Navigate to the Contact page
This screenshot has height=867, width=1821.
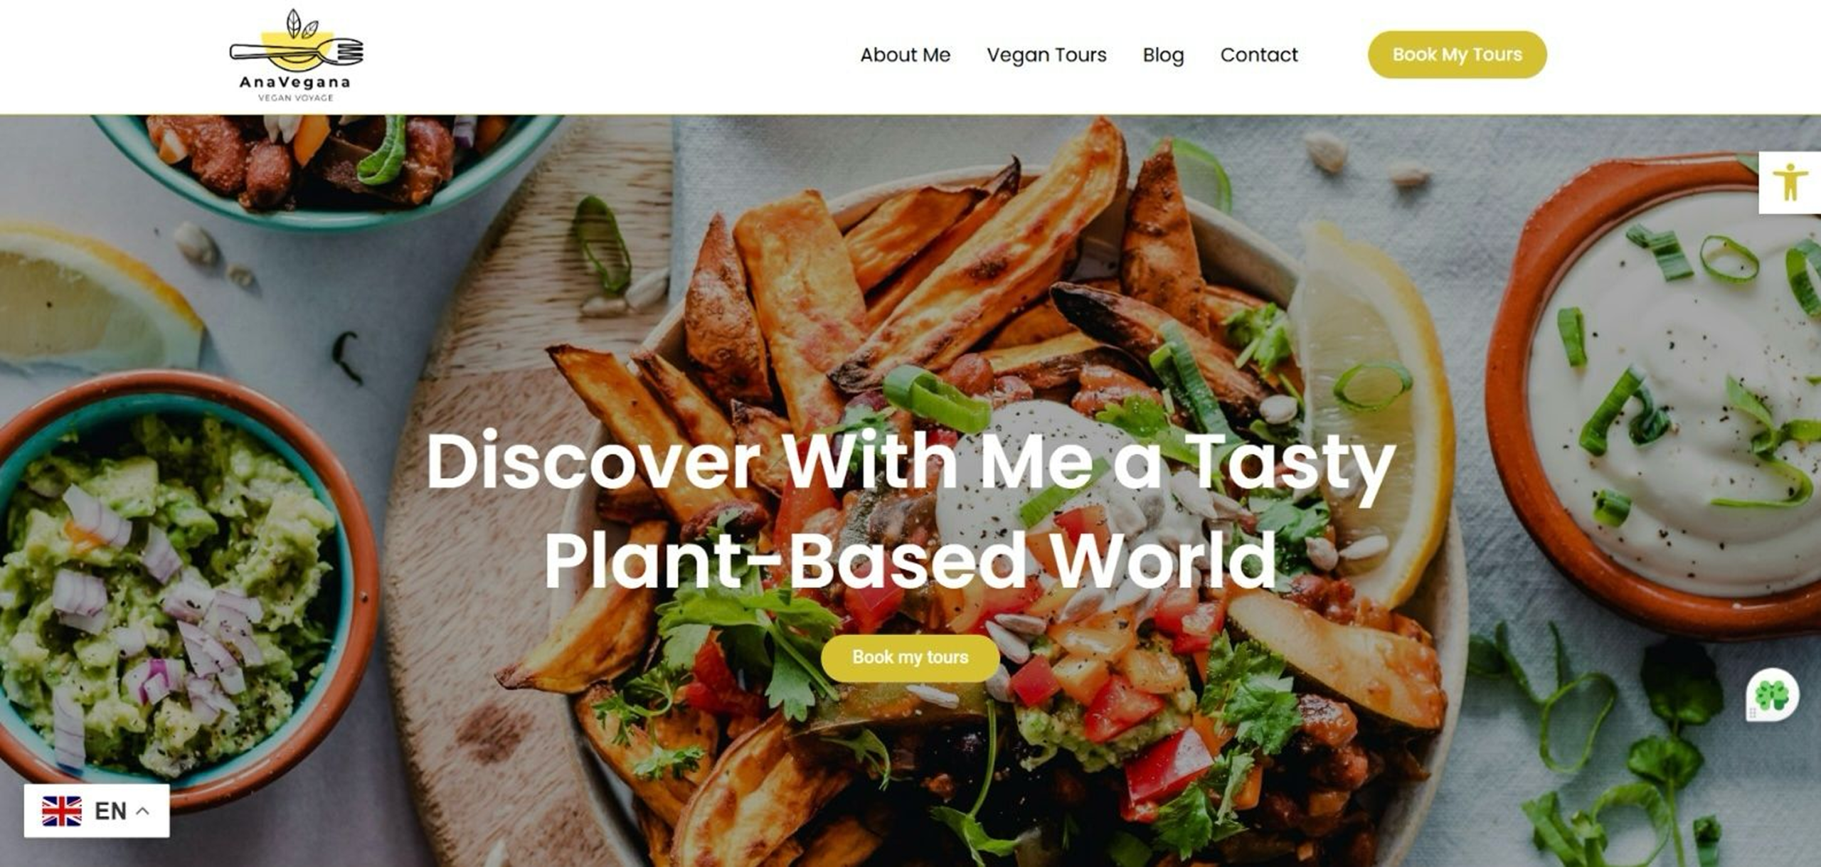[x=1259, y=55]
